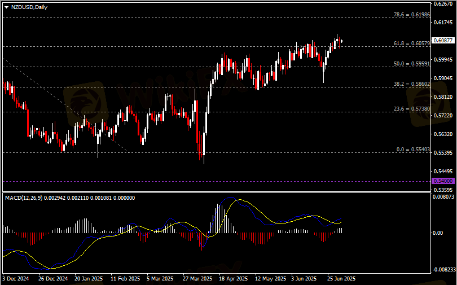The height and width of the screenshot is (285, 457).
Task: Select the 38.2 = 0.58602 Fibonacci label
Action: pos(411,84)
